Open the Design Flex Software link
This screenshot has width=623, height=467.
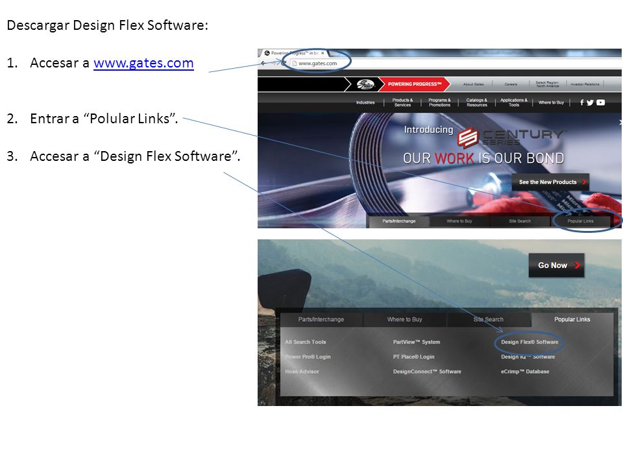[530, 342]
